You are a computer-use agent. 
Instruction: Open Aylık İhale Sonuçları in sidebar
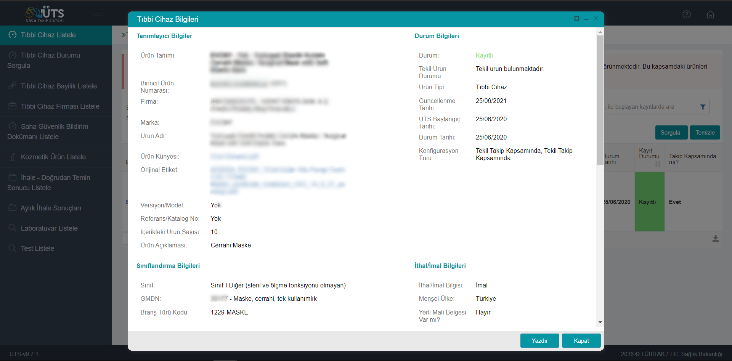coord(51,208)
